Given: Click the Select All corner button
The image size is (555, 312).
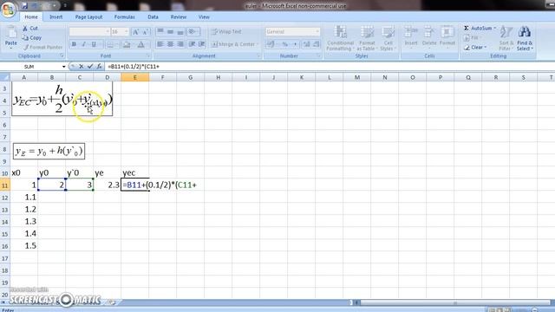Looking at the screenshot, I should click(5, 77).
